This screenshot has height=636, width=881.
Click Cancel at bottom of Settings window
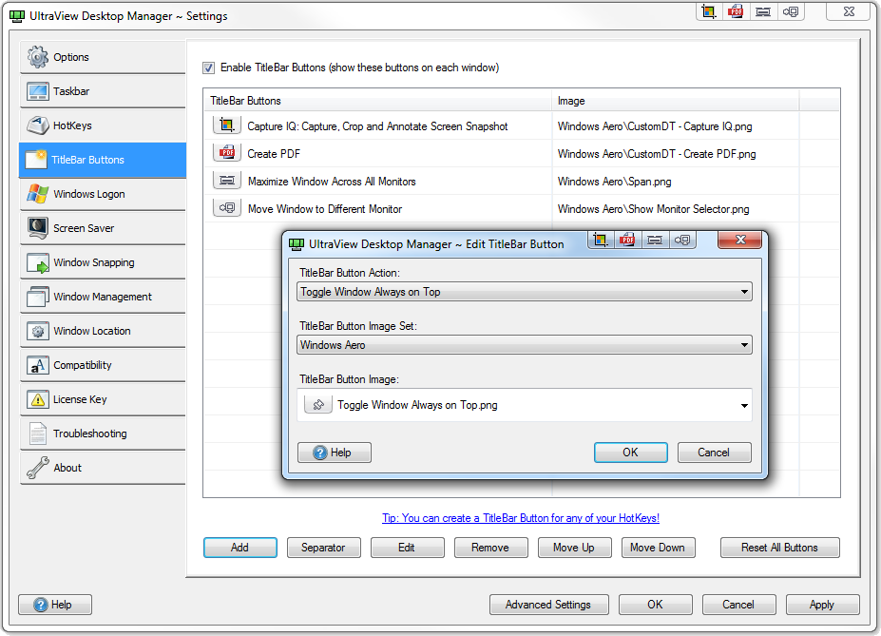point(738,605)
